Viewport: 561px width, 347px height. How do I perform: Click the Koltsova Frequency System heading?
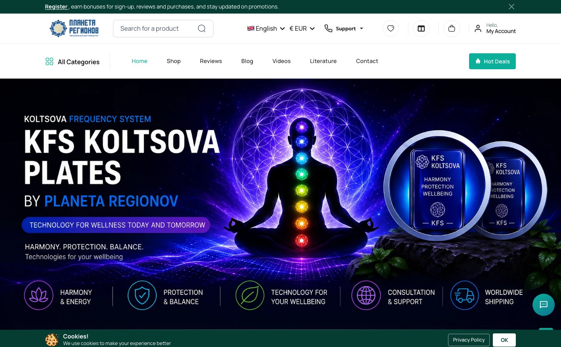[88, 119]
